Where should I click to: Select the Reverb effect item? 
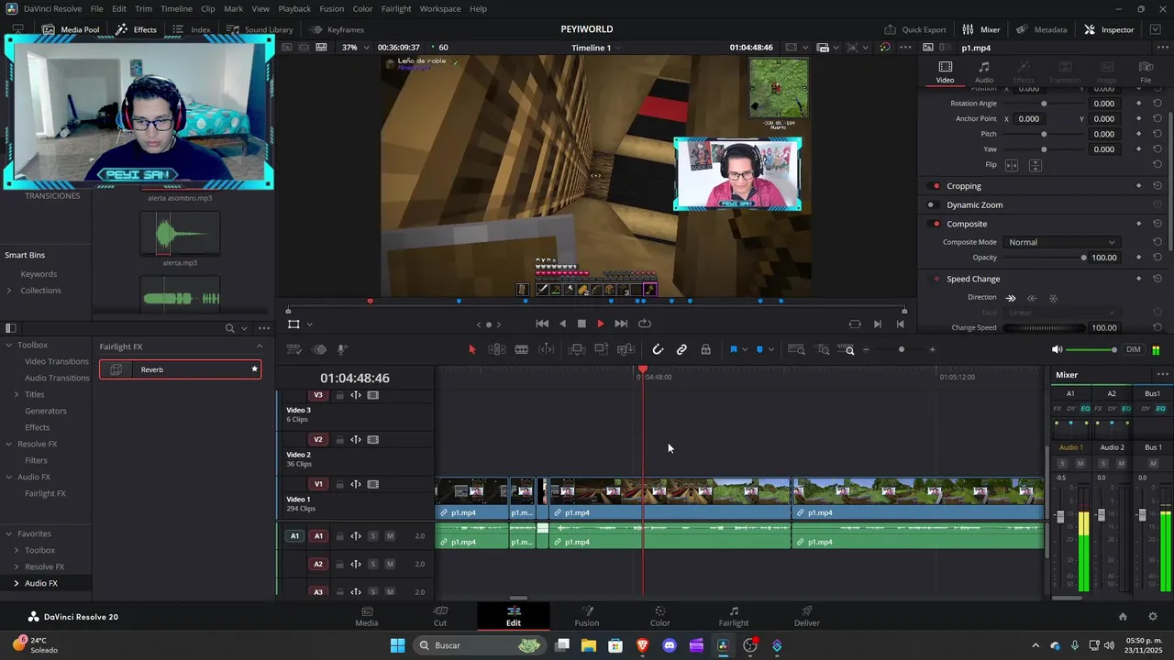(x=181, y=369)
